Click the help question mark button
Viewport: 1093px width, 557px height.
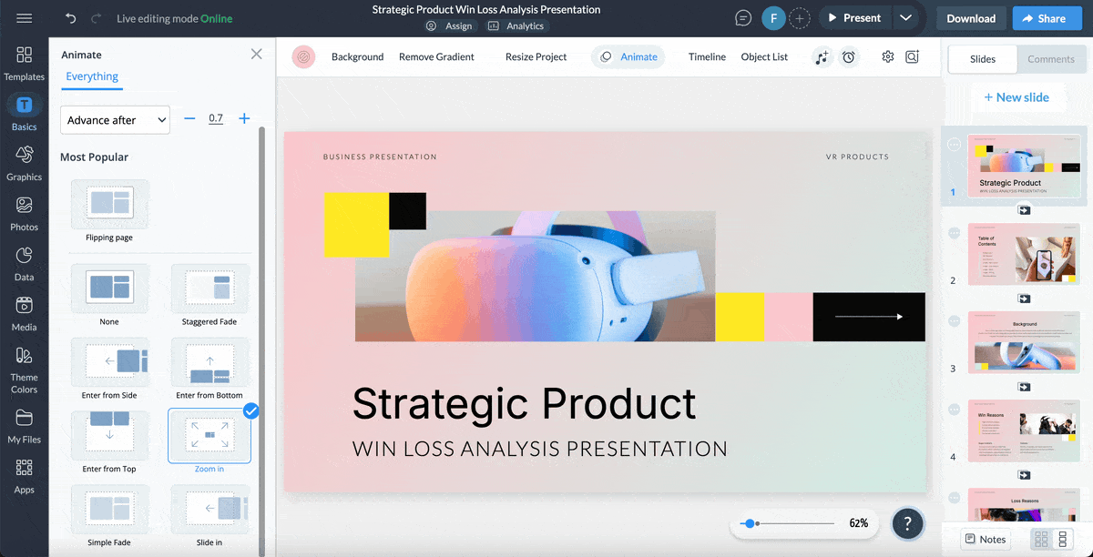click(x=907, y=523)
